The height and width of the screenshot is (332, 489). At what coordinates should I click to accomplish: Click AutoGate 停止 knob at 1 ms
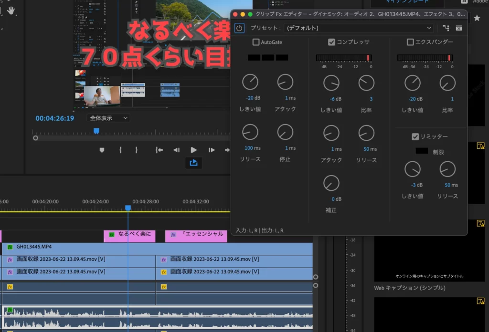pos(285,132)
